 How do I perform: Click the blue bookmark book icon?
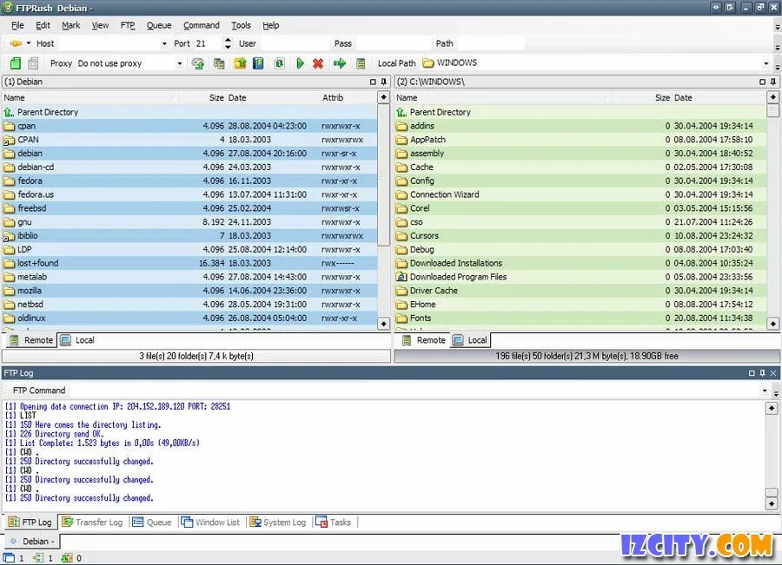point(258,63)
